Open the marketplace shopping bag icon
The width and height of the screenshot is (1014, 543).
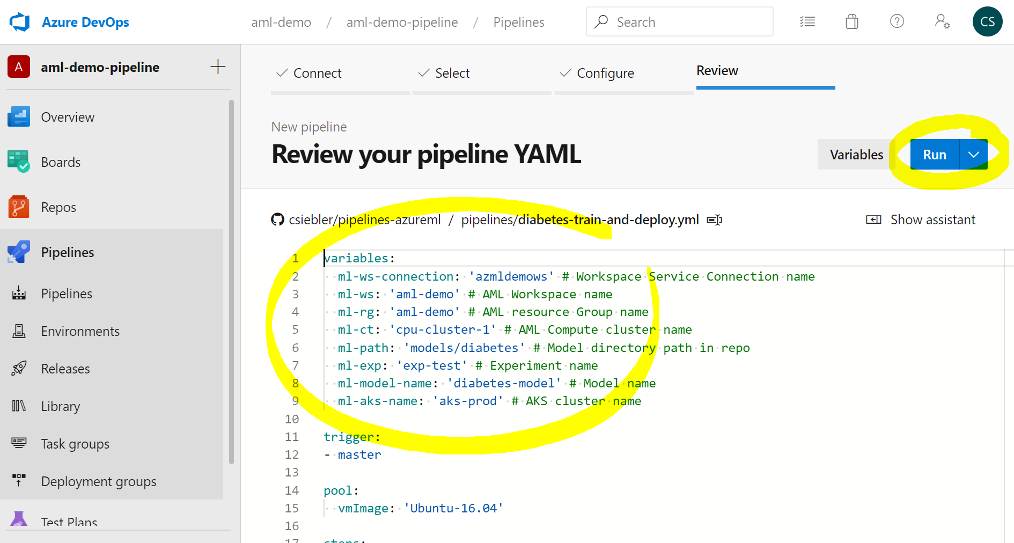[x=852, y=21]
